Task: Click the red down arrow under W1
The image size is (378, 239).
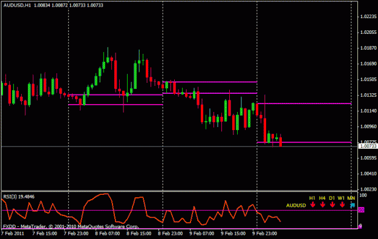Action: 342,205
